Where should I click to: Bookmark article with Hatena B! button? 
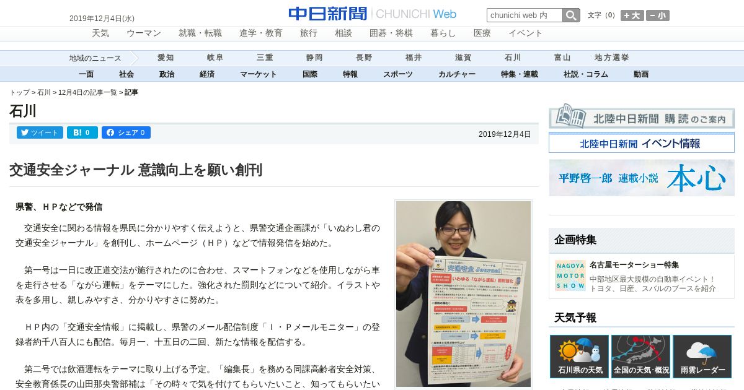coord(82,132)
